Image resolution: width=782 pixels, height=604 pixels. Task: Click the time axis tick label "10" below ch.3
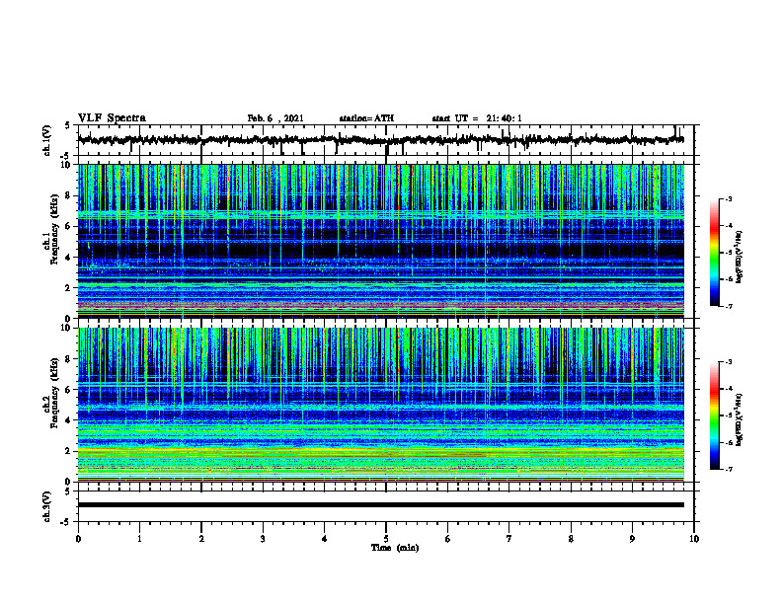[694, 539]
